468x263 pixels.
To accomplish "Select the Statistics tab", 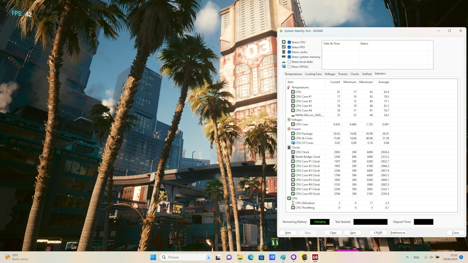I will click(x=380, y=74).
